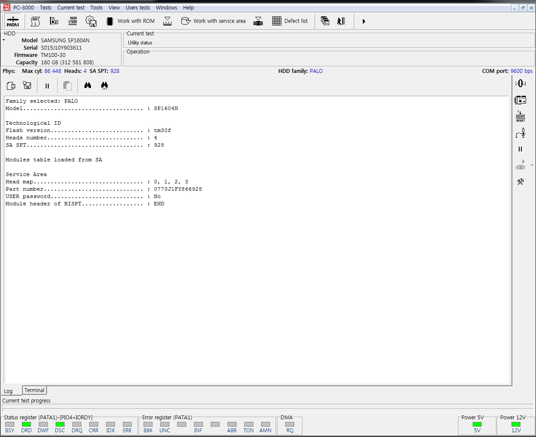Open the Tests menu
Image resolution: width=536 pixels, height=437 pixels.
click(46, 8)
